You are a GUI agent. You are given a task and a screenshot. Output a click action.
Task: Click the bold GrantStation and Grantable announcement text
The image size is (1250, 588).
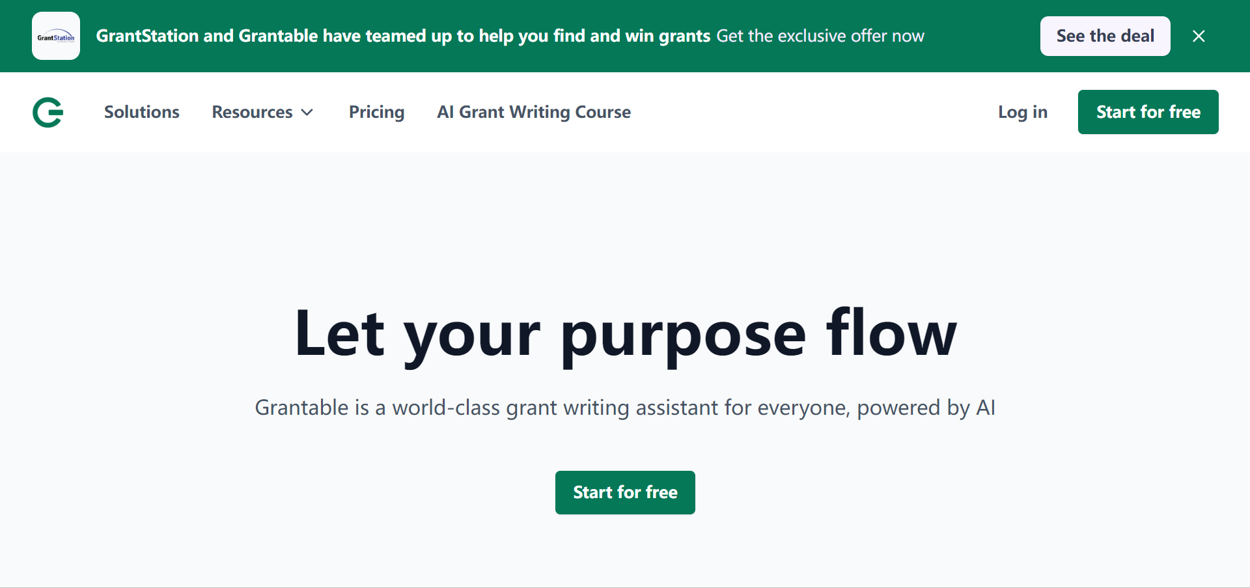pyautogui.click(x=403, y=36)
